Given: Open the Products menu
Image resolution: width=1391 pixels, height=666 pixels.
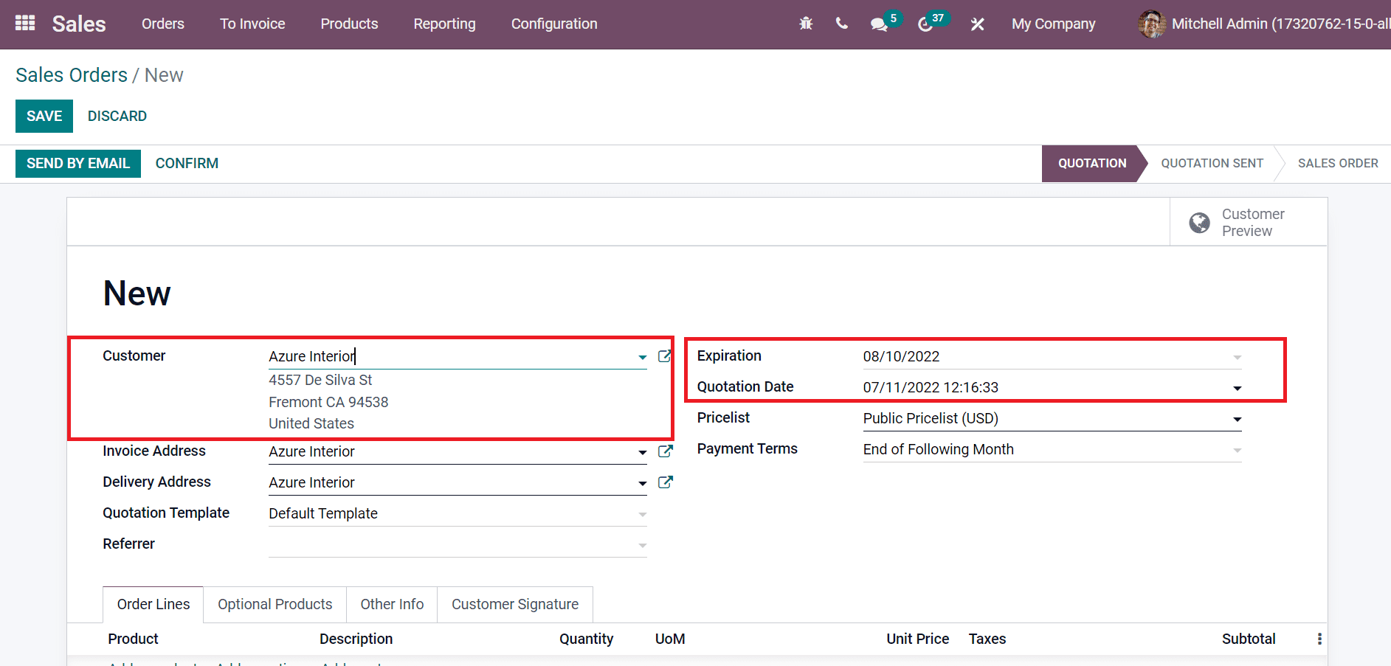Looking at the screenshot, I should pos(349,24).
